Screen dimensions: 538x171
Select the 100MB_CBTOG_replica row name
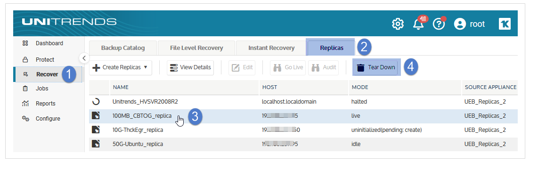tap(142, 116)
